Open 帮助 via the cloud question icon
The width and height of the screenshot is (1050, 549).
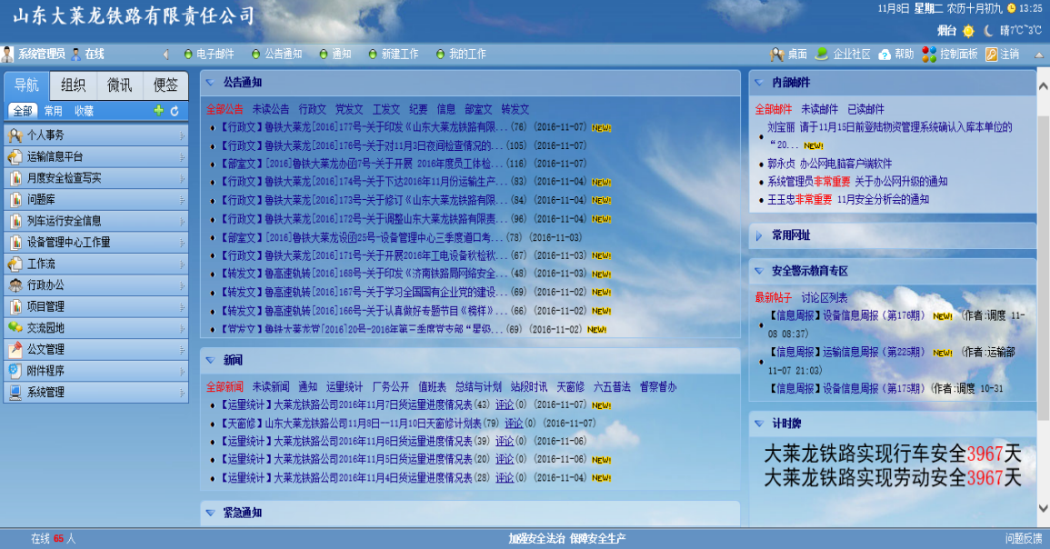pyautogui.click(x=885, y=55)
